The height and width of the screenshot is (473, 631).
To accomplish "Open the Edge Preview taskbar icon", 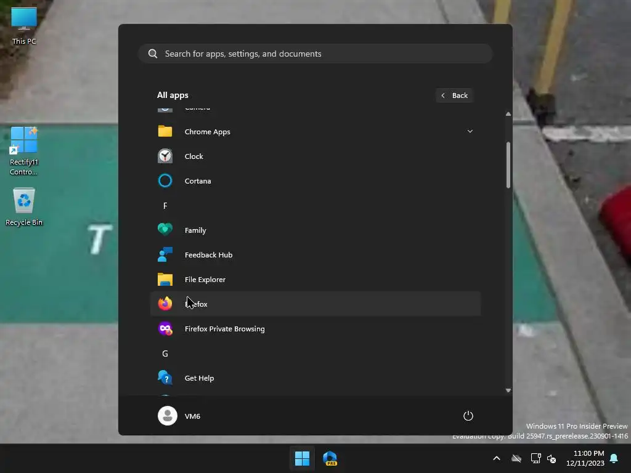I will (330, 458).
